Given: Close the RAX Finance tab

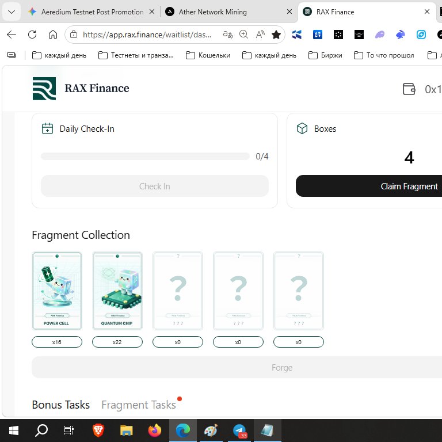Looking at the screenshot, I should pos(427,12).
